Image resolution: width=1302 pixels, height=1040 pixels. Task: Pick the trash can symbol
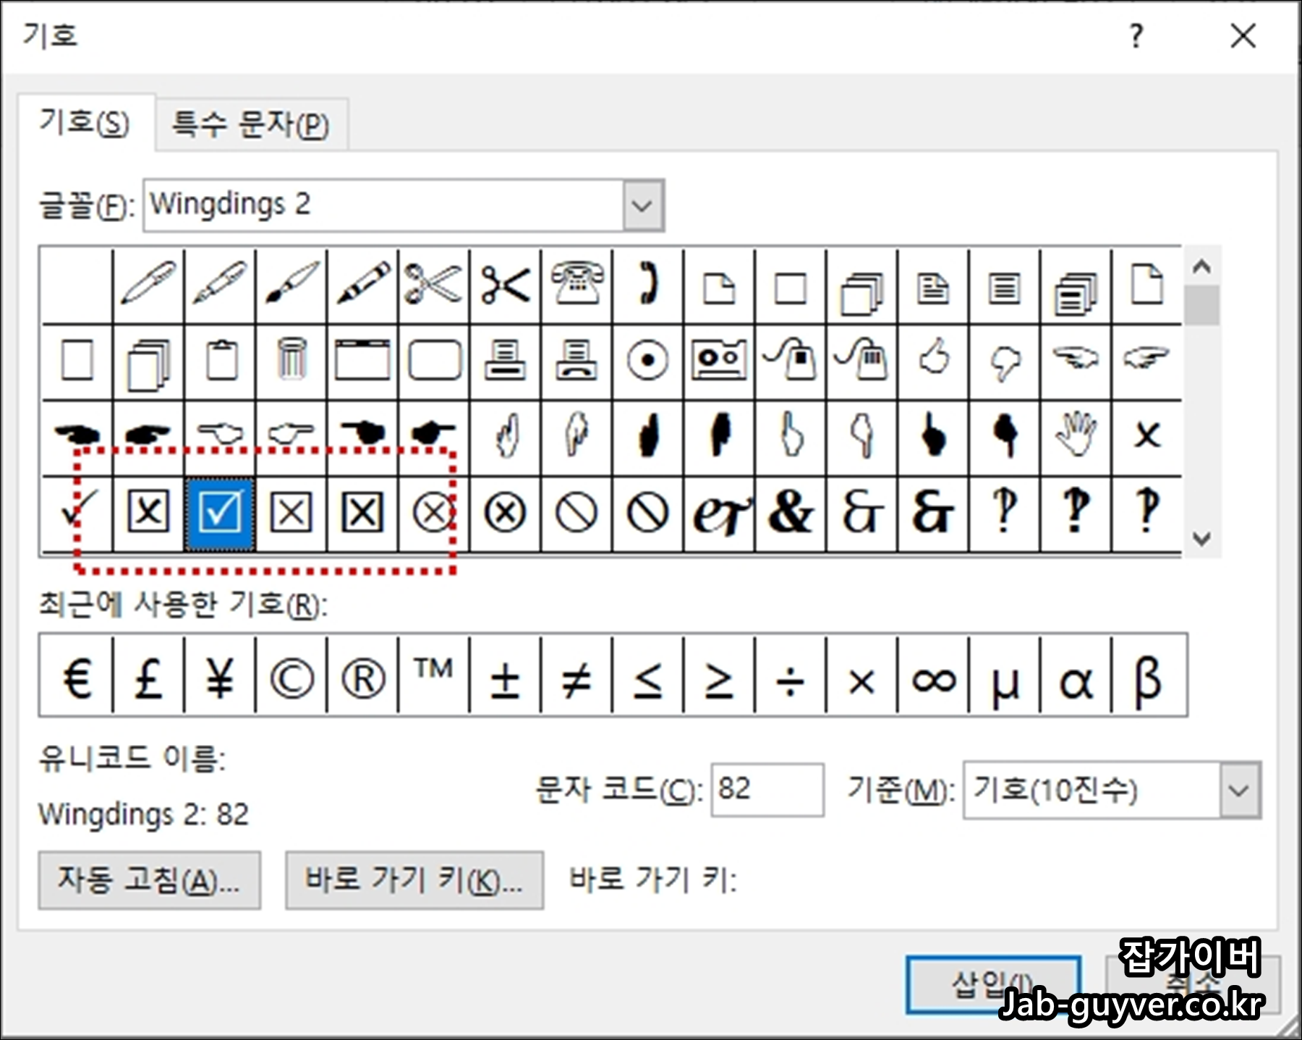pos(291,360)
